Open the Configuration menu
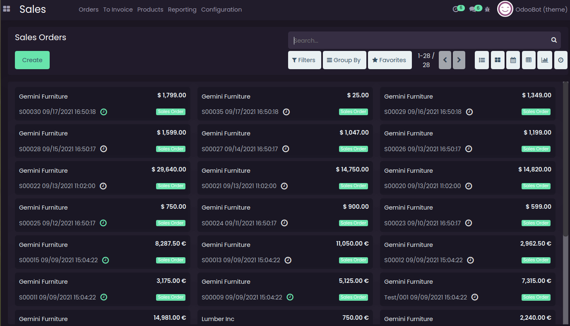570x326 pixels. [221, 10]
